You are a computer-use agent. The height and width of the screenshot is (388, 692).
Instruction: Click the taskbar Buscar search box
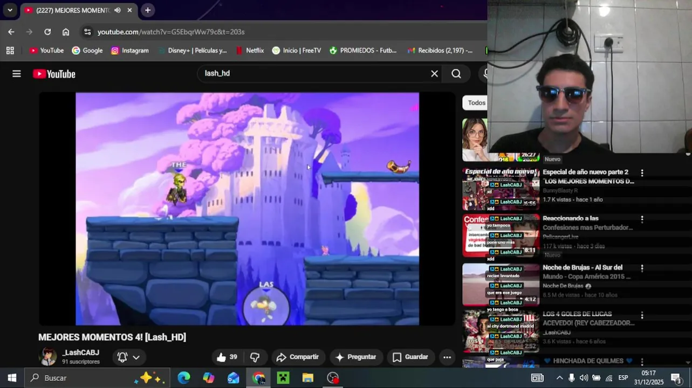click(98, 378)
